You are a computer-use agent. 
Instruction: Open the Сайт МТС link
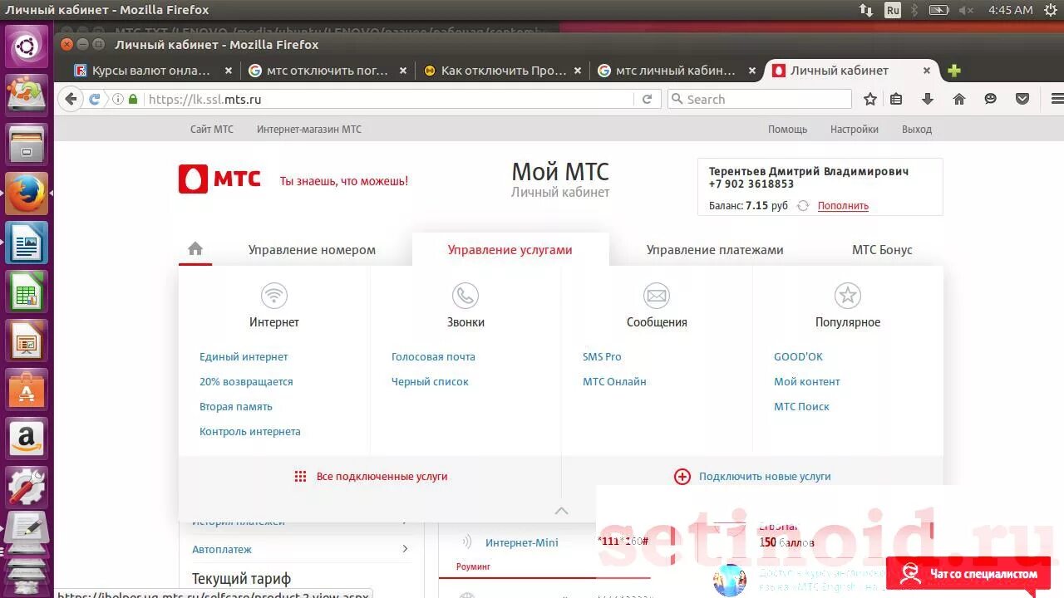212,130
